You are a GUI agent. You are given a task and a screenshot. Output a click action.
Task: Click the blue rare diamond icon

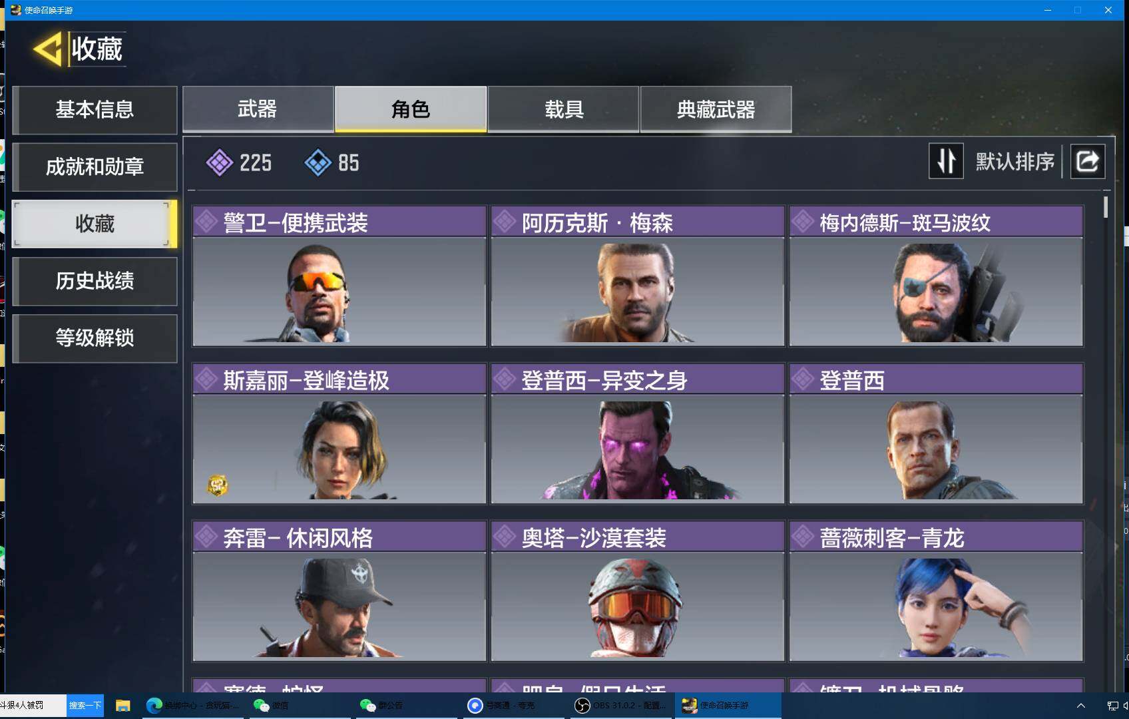click(318, 162)
